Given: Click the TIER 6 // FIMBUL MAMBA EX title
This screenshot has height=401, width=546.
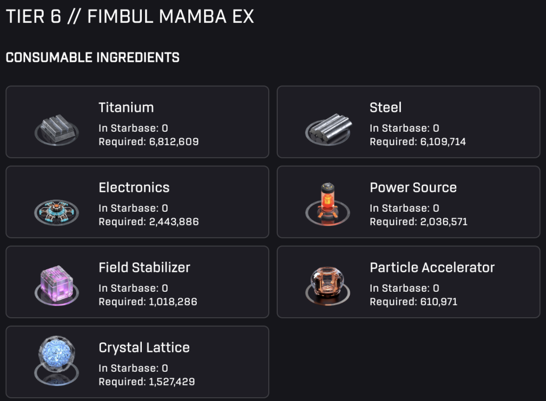Looking at the screenshot, I should (130, 17).
